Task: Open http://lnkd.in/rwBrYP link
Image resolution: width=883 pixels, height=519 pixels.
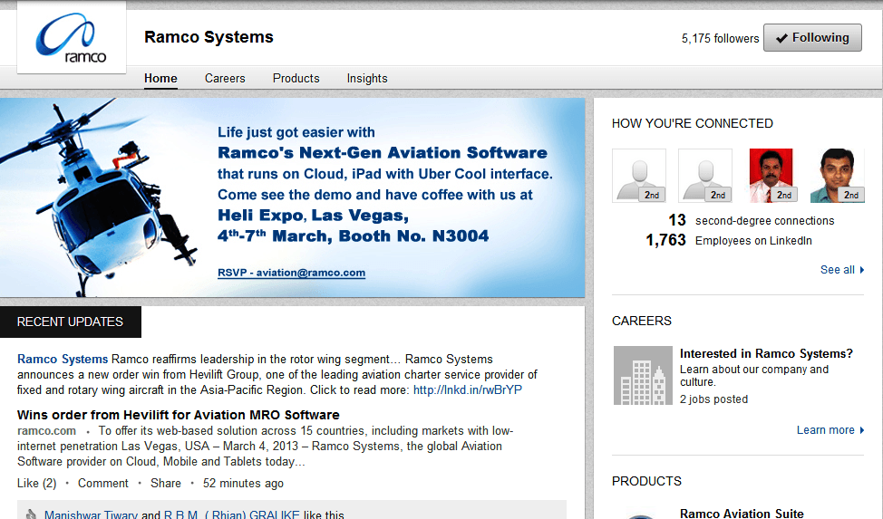Action: pyautogui.click(x=468, y=389)
